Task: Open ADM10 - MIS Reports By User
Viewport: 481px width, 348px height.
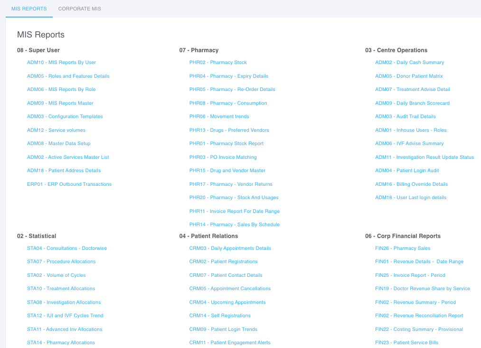Action: point(61,63)
